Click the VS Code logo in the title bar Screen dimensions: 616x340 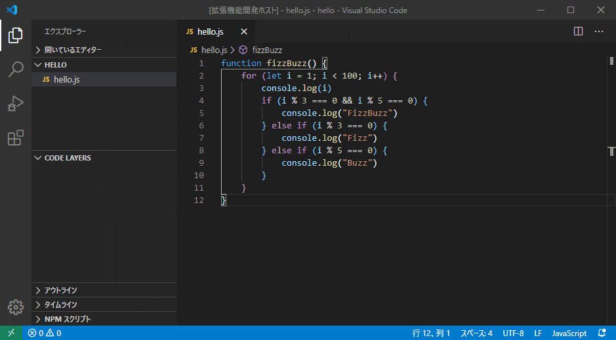[x=12, y=10]
